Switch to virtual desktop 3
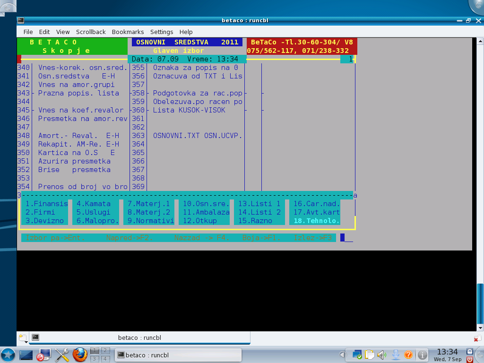This screenshot has height=363, width=484. click(95, 359)
